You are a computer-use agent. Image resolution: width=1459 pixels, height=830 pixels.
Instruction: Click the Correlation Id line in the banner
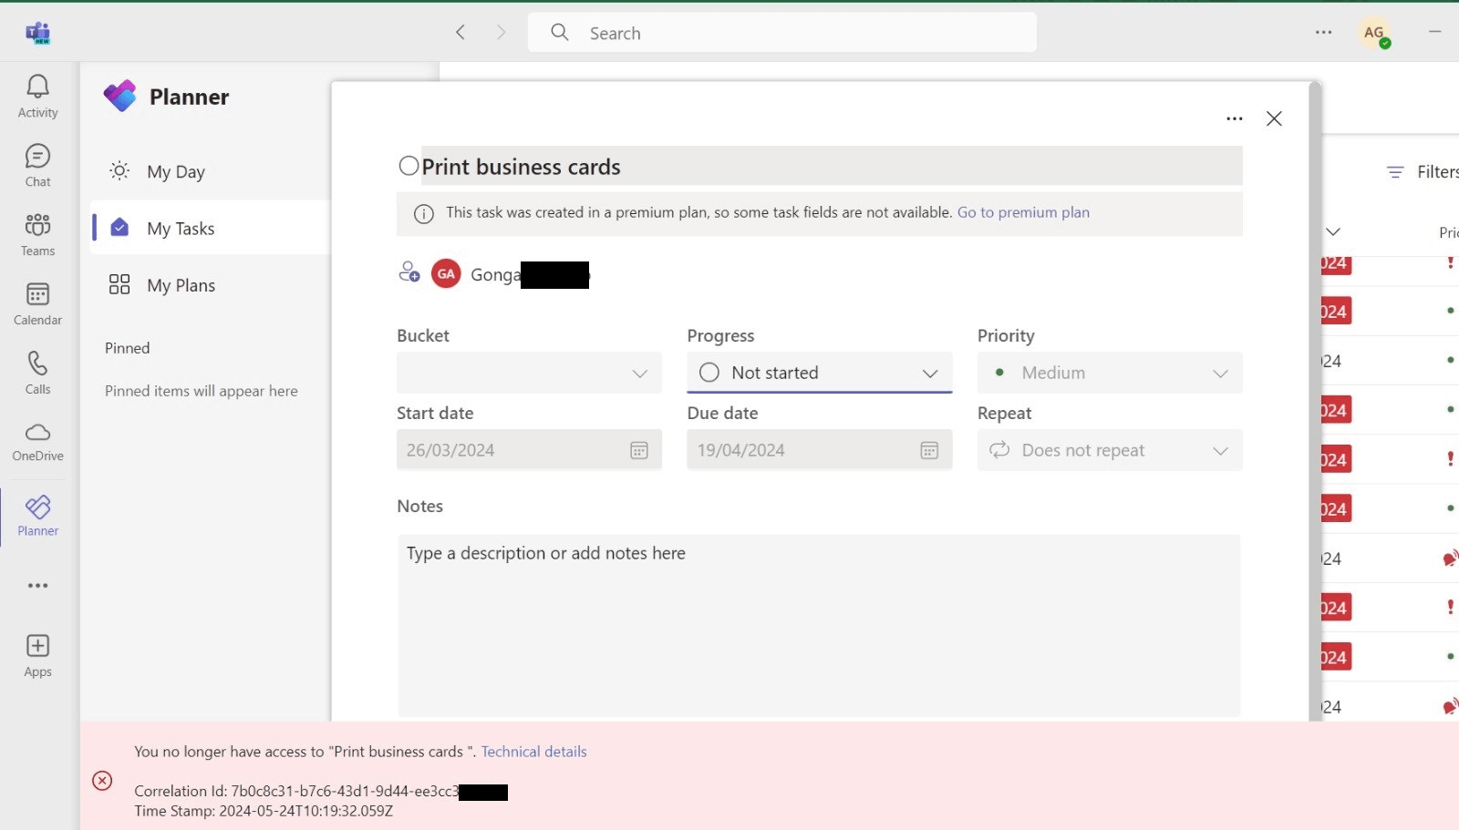(x=320, y=792)
